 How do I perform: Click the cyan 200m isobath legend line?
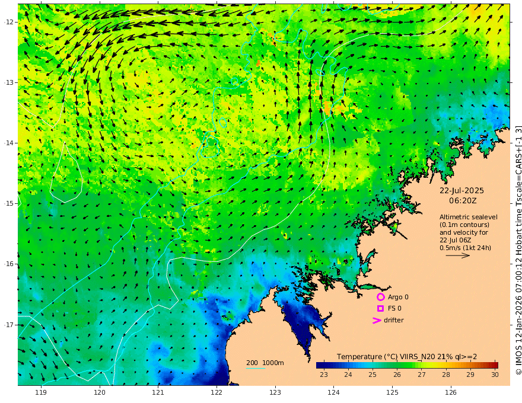click(x=255, y=368)
